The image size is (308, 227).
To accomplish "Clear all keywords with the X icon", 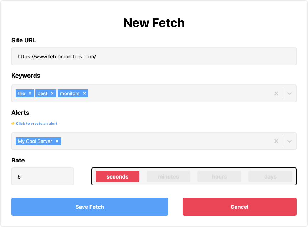I will (x=276, y=93).
